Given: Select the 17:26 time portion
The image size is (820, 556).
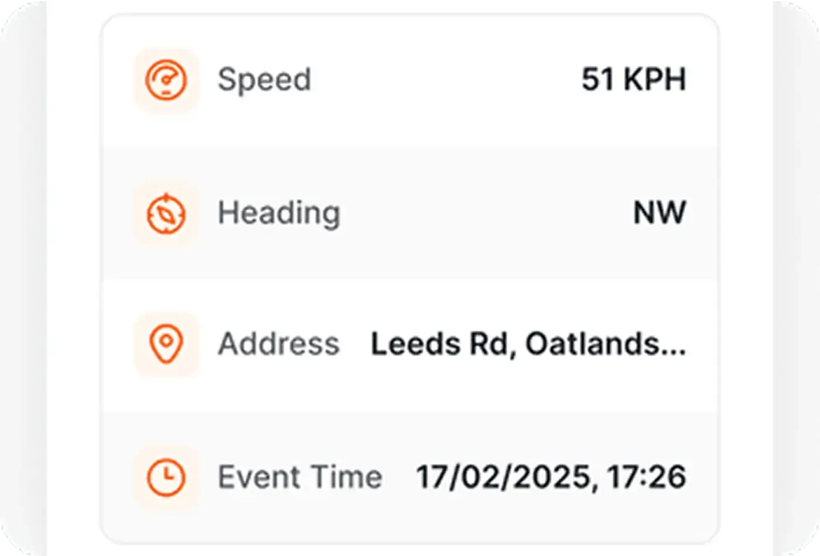Looking at the screenshot, I should [x=646, y=477].
